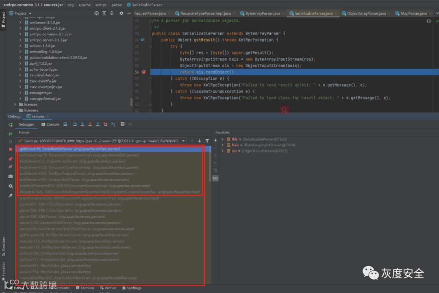Click the Project tree vertical scrollbar

131,102
